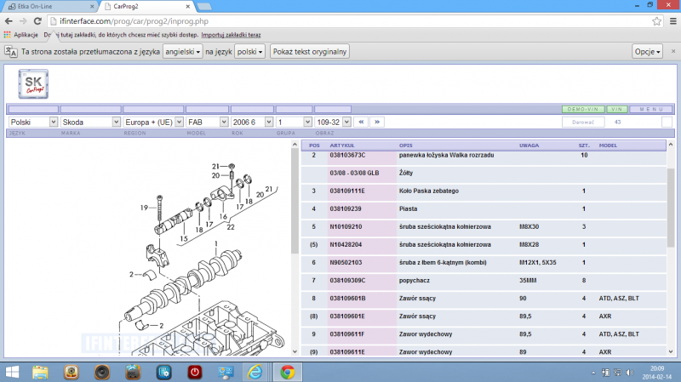
Task: Bookmark this page with the star
Action: click(x=656, y=21)
